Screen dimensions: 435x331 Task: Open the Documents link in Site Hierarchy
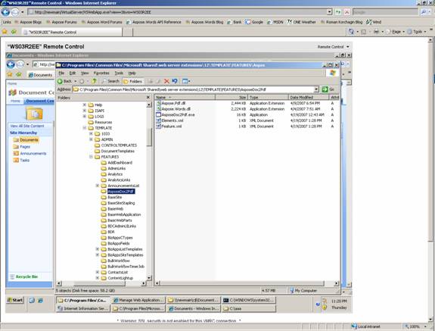29,140
